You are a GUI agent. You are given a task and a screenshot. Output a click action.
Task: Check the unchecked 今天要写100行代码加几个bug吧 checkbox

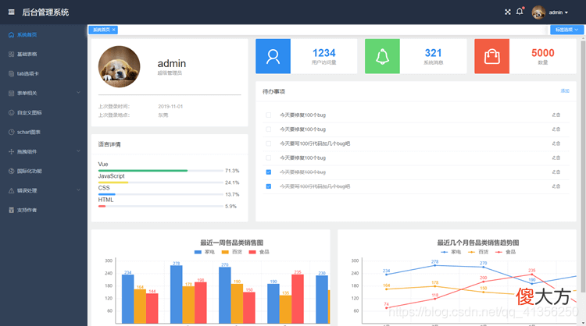pos(268,144)
